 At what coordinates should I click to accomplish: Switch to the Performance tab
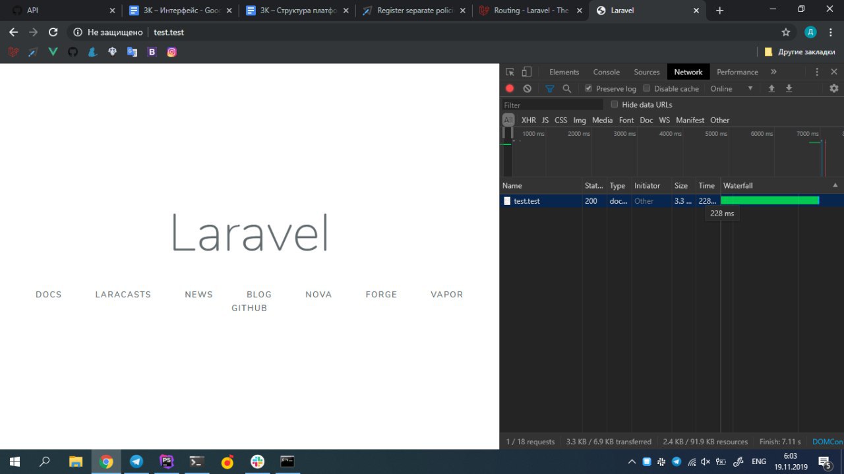pyautogui.click(x=737, y=72)
